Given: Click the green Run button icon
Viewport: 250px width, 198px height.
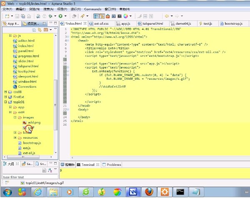Looking at the screenshot, I should pyautogui.click(x=60, y=16).
